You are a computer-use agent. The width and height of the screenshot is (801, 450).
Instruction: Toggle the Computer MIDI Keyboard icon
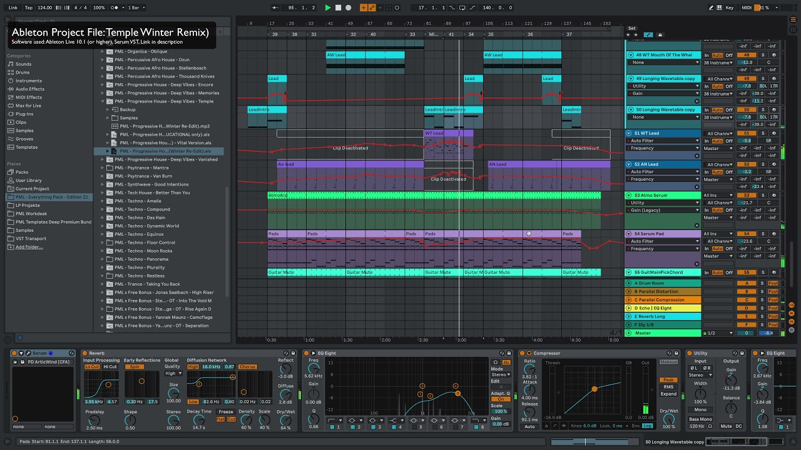pos(719,7)
